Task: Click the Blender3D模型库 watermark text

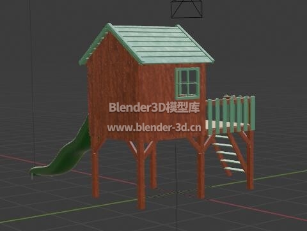Action: click(154, 108)
